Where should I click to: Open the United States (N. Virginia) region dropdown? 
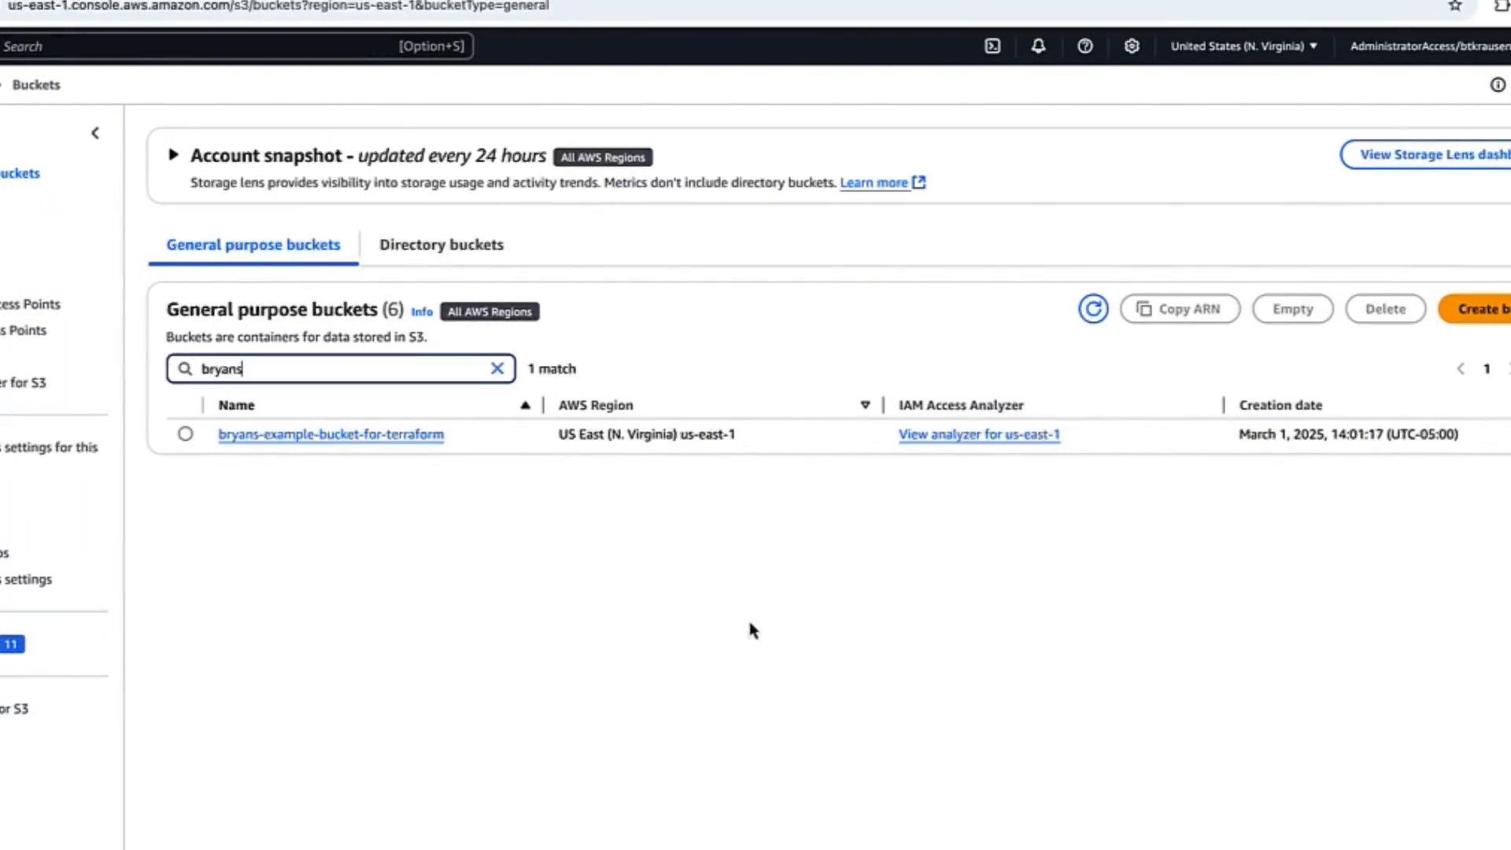click(x=1243, y=46)
